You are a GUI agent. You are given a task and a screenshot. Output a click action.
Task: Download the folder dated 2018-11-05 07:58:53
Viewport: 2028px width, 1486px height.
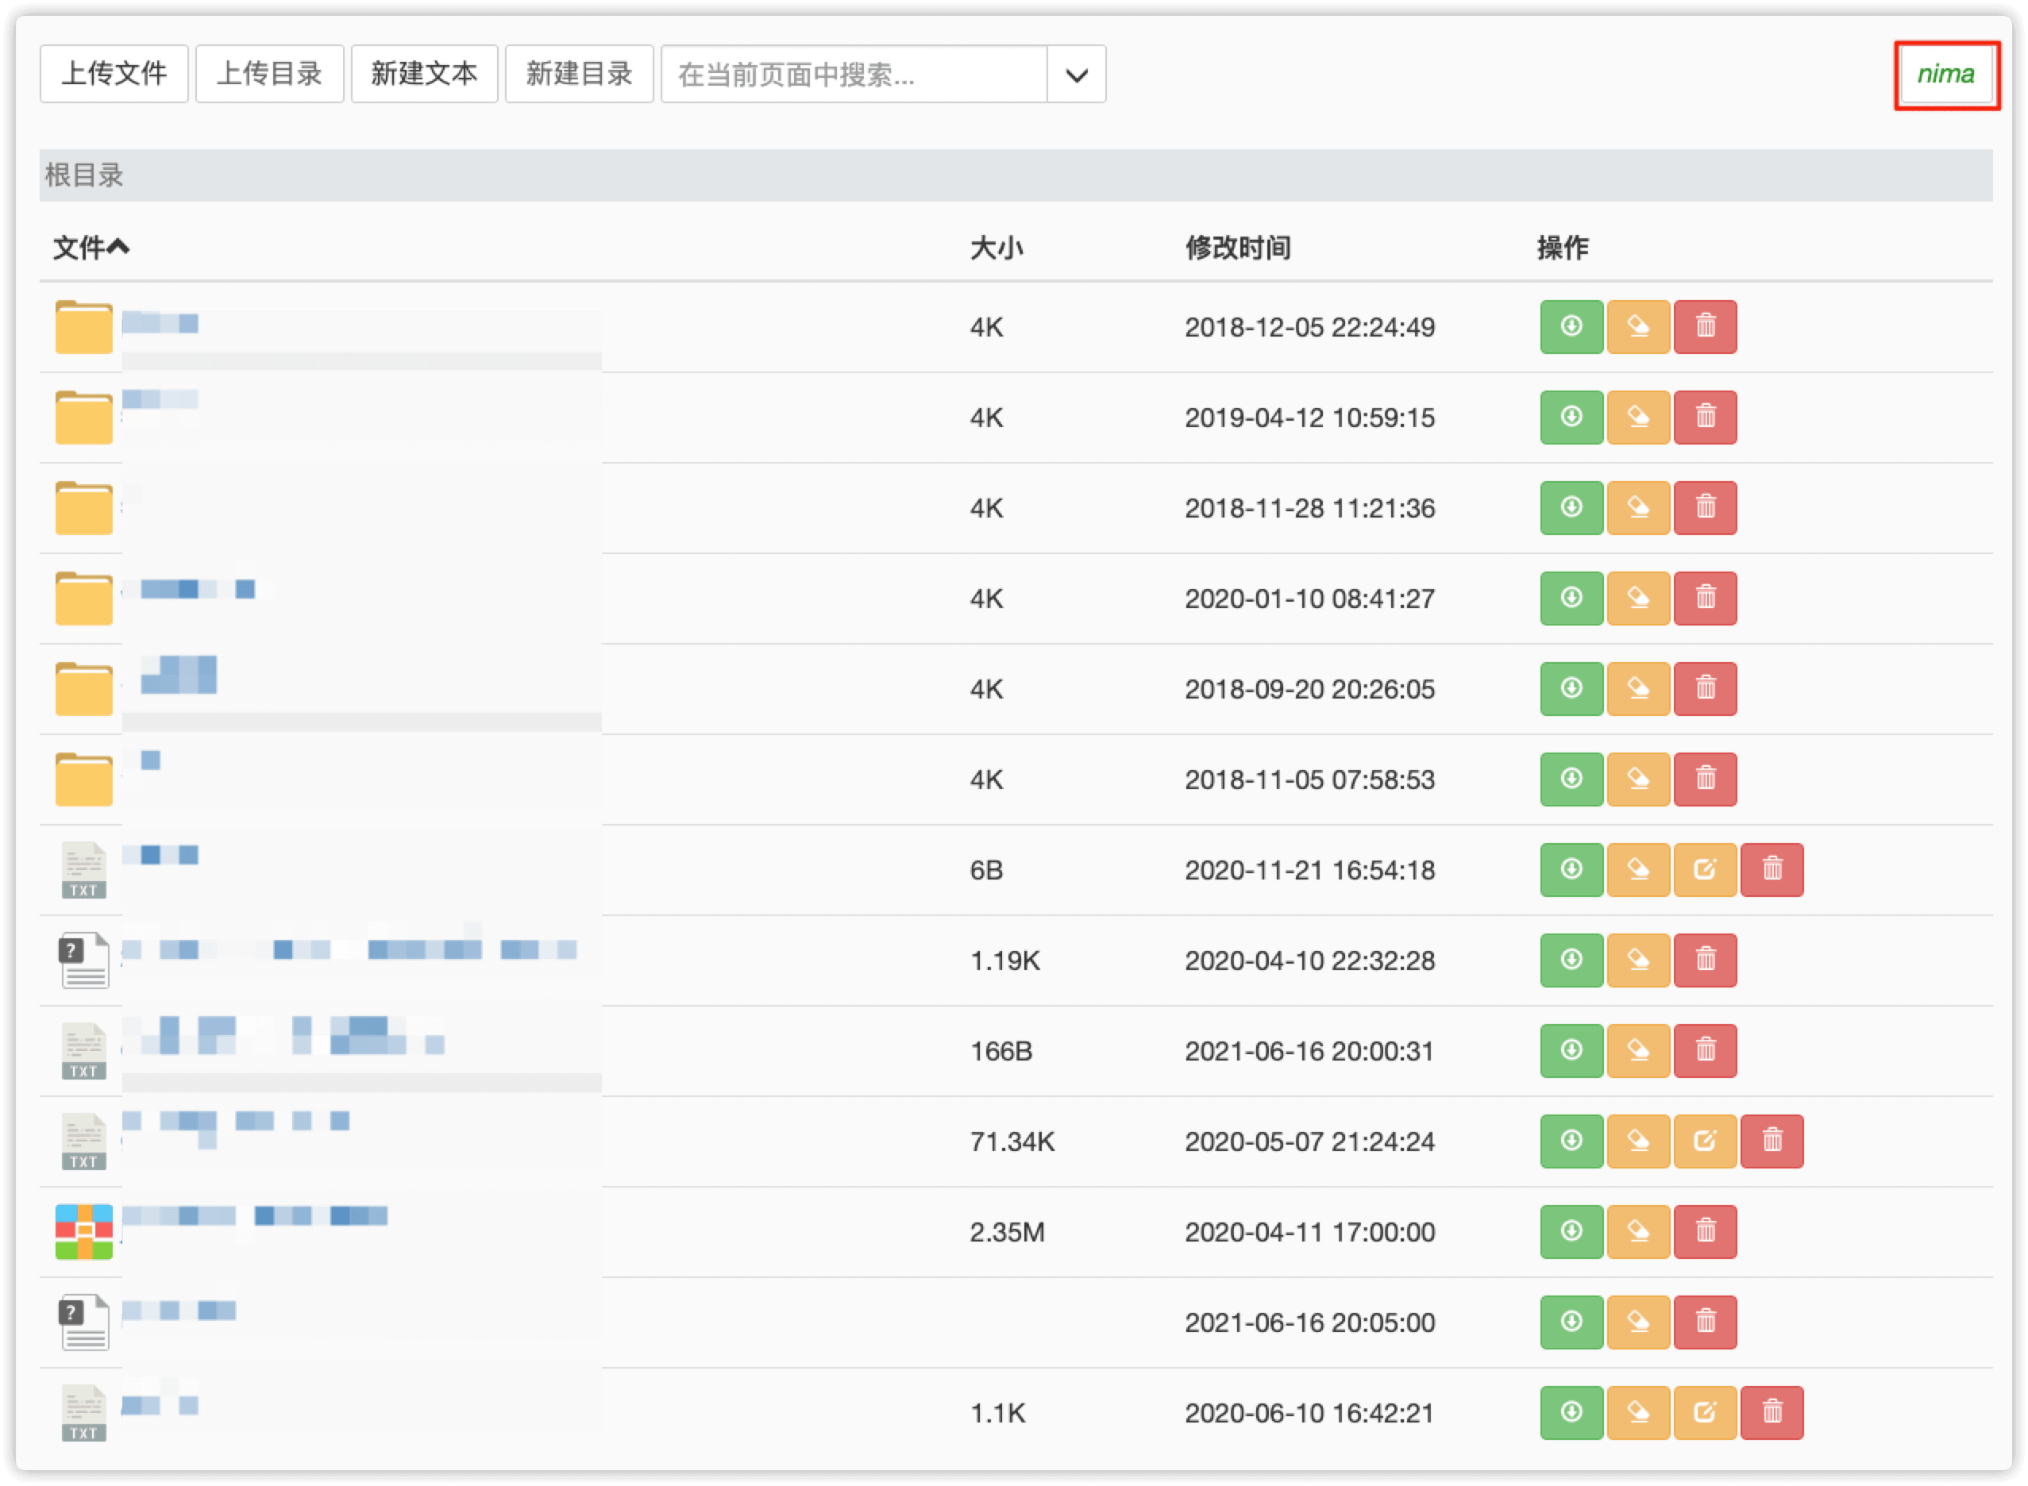(x=1571, y=779)
